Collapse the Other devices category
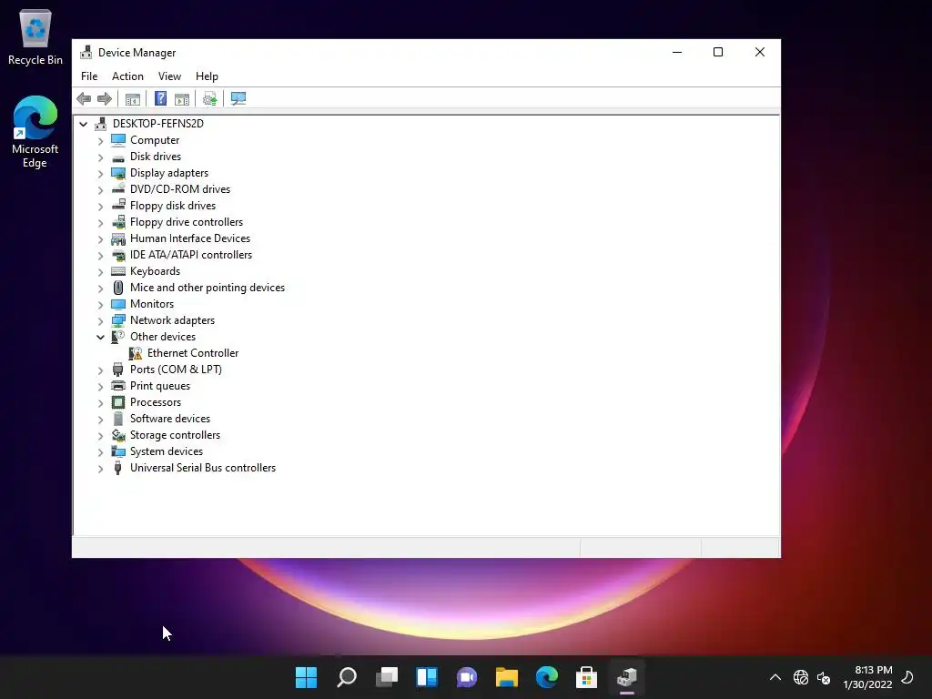The width and height of the screenshot is (932, 699). pyautogui.click(x=100, y=337)
